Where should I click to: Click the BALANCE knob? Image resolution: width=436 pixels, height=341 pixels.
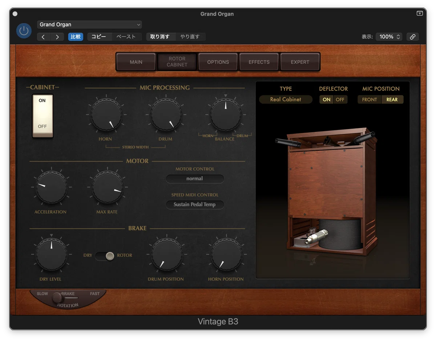(226, 115)
